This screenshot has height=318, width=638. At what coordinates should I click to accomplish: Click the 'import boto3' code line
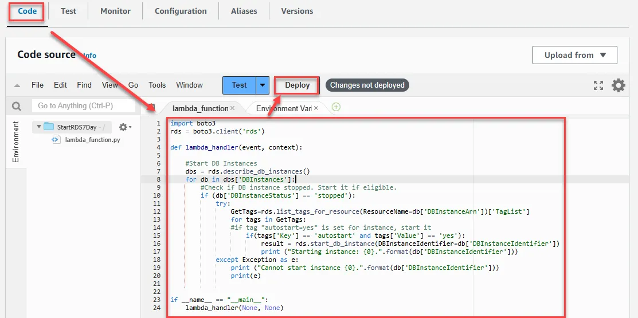[x=193, y=123]
